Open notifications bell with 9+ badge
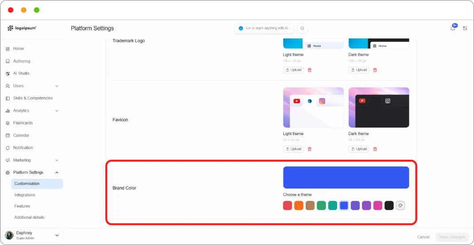The height and width of the screenshot is (245, 474). [453, 28]
